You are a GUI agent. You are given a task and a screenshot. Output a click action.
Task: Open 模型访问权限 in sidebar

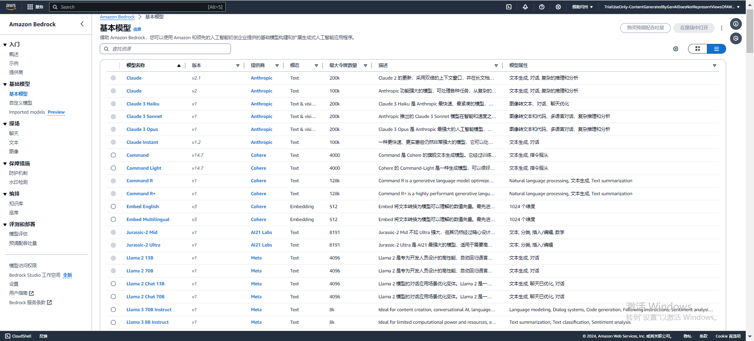coord(23,266)
